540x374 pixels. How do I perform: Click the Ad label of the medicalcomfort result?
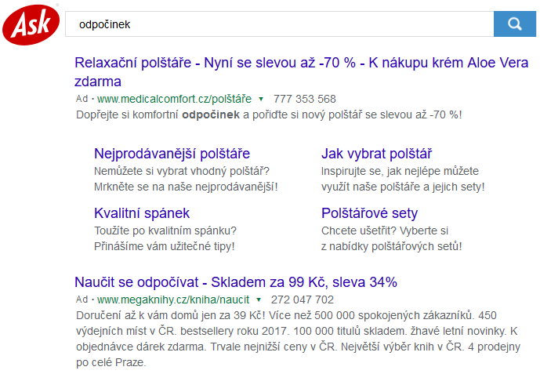[82, 99]
